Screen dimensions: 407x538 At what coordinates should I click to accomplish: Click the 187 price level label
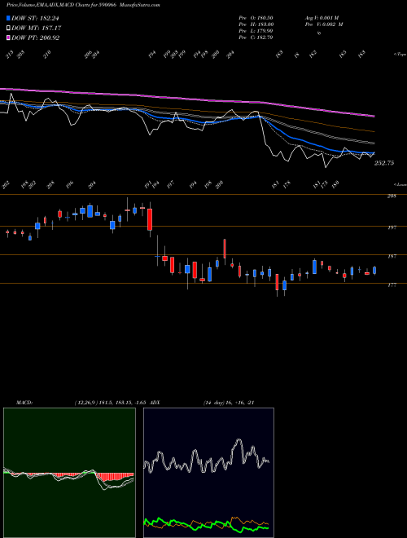[392, 256]
